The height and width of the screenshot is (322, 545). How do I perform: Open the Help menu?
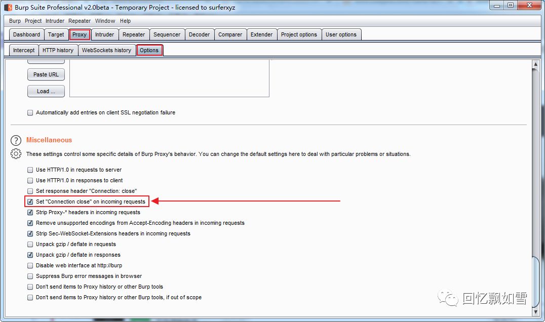pos(126,21)
